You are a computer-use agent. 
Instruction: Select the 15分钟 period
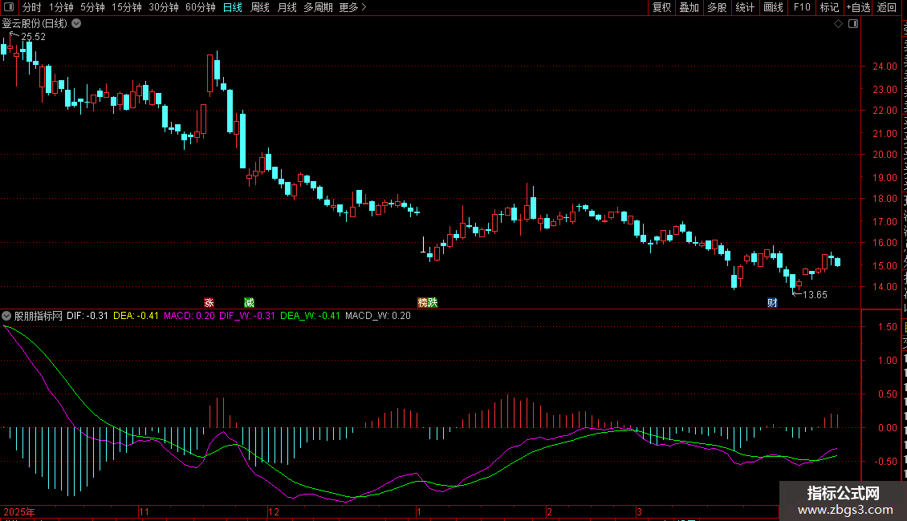tap(127, 7)
